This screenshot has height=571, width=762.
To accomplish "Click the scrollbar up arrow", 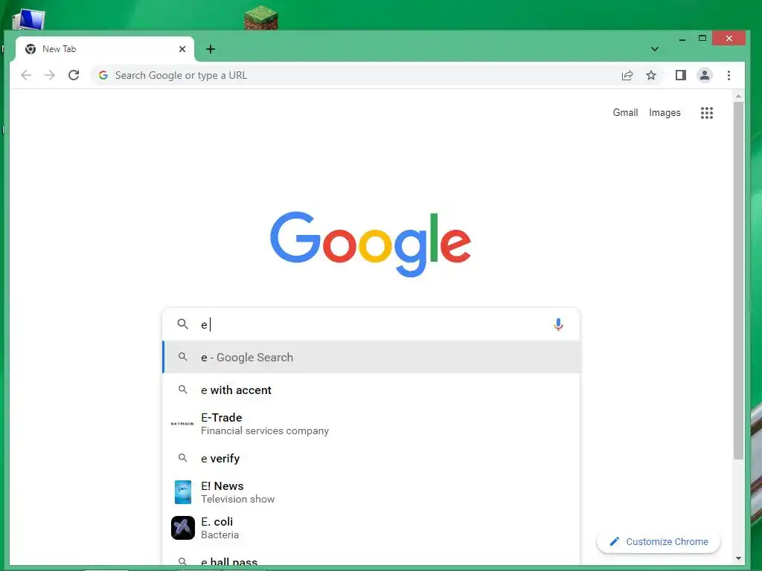I will [738, 96].
